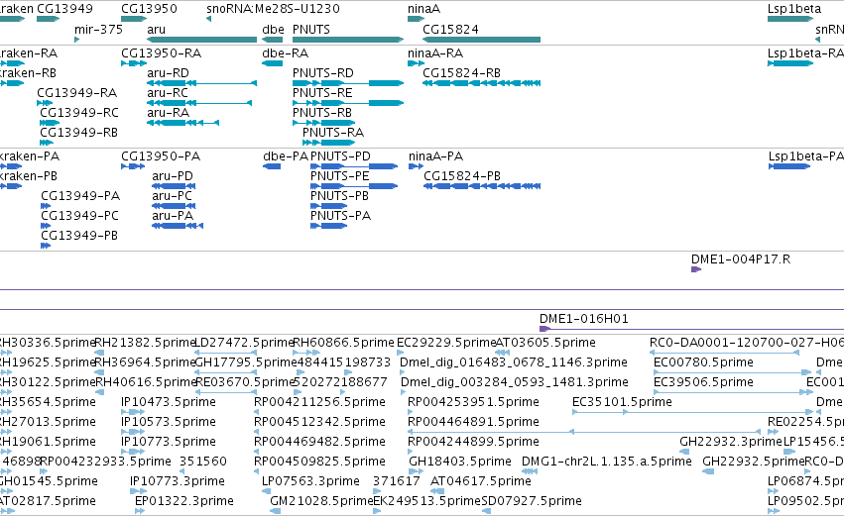
Task: Open the DME1-016H01 clone label
Action: (584, 319)
